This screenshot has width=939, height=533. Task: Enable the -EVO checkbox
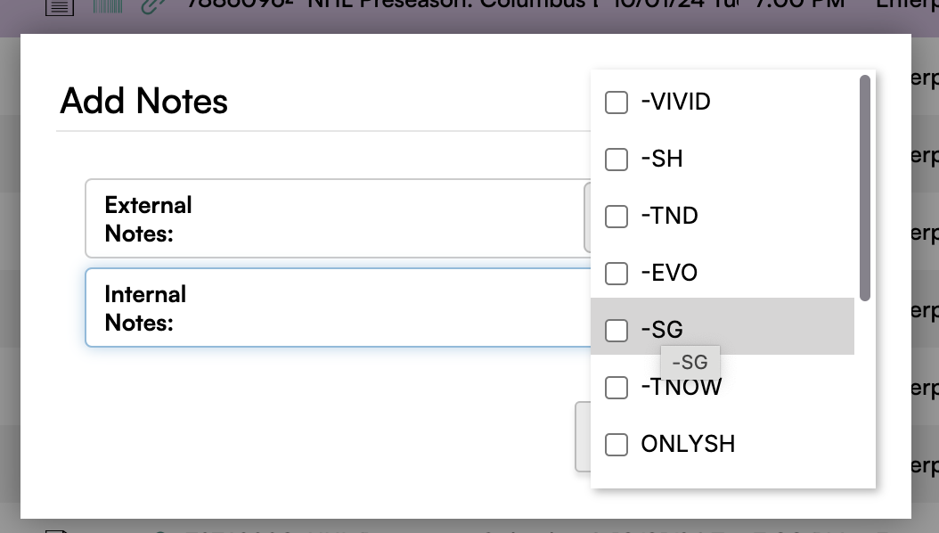tap(616, 273)
